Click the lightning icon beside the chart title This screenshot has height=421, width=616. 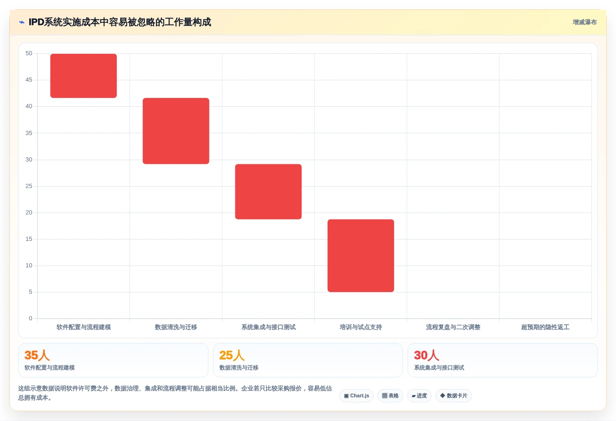pyautogui.click(x=21, y=22)
